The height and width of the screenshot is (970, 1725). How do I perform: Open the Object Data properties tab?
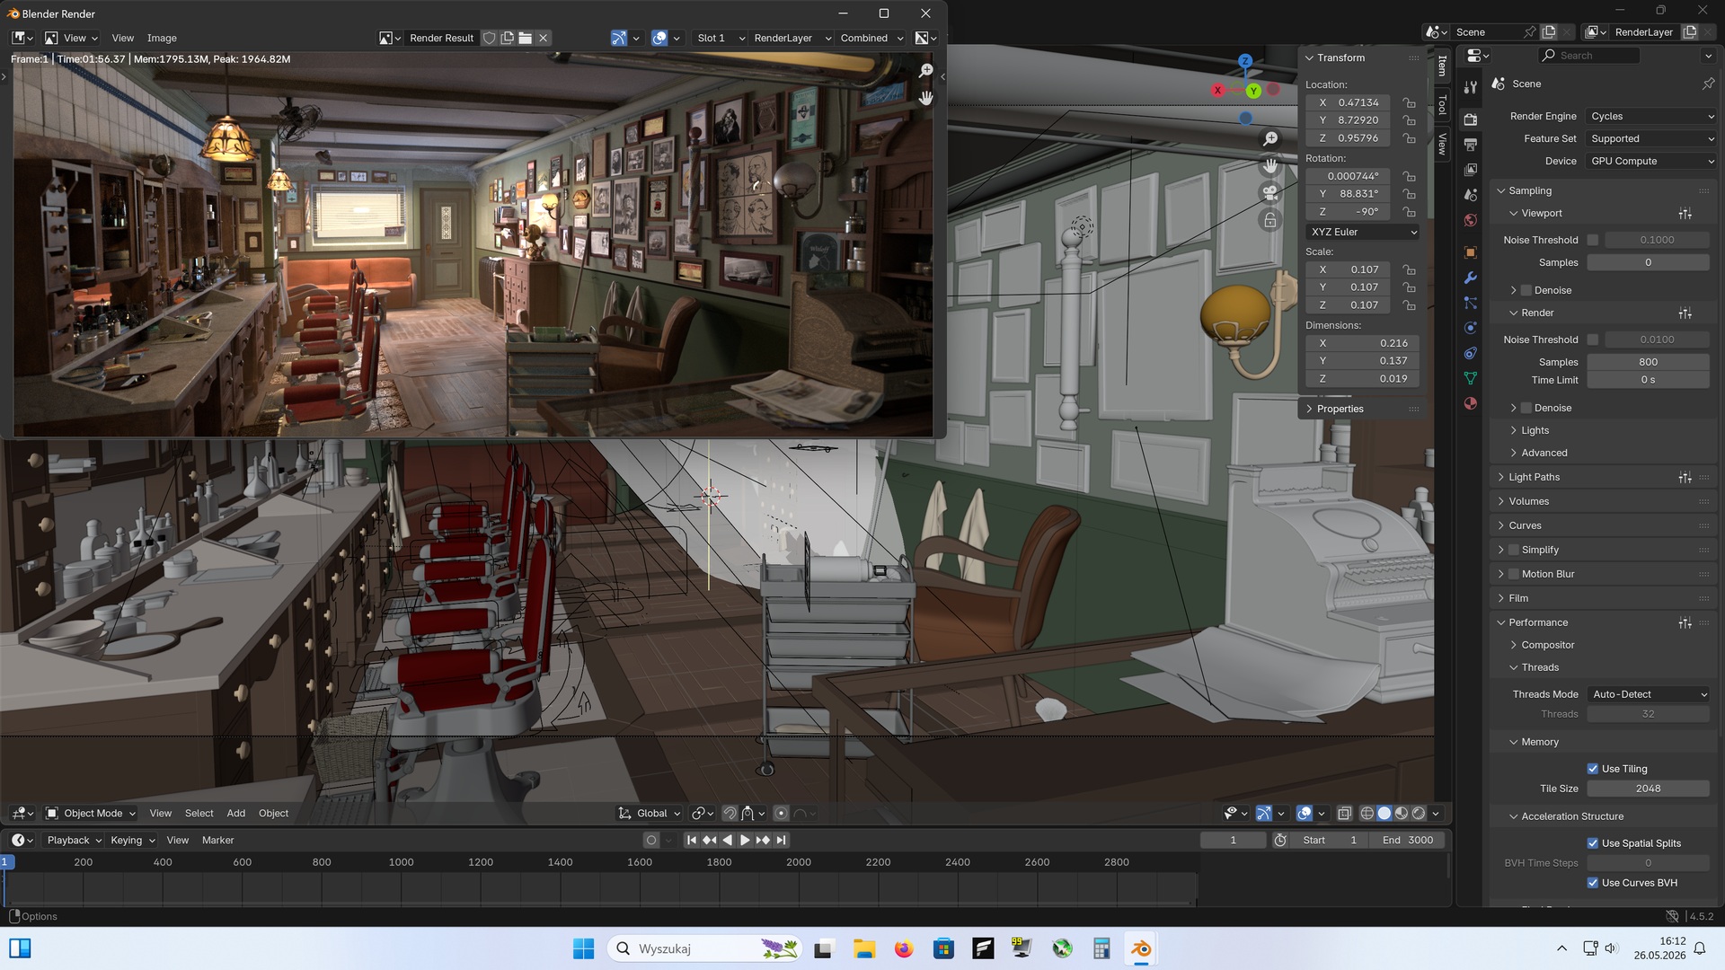pos(1470,378)
